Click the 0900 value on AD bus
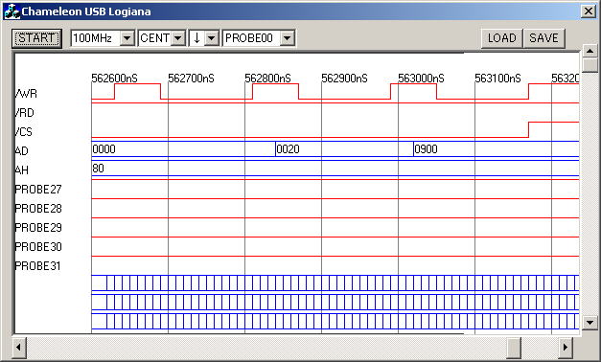 point(426,149)
